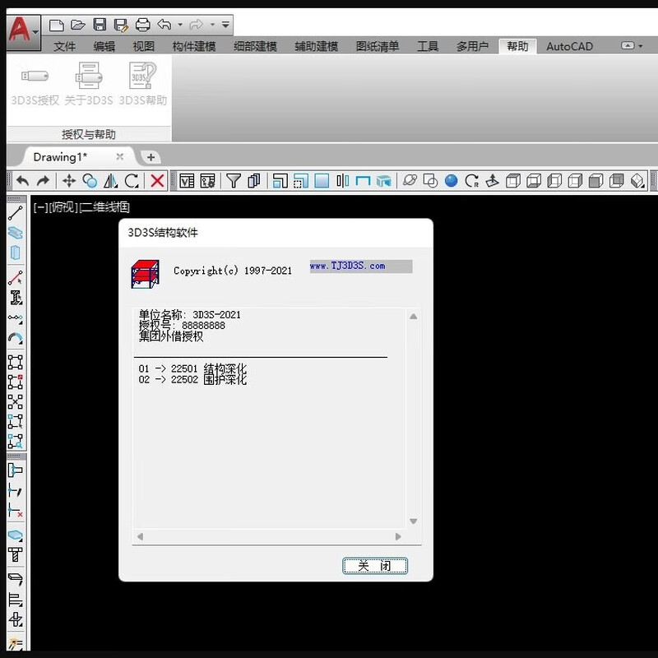Open the undo history dropdown arrow
658x658 pixels.
tap(179, 25)
